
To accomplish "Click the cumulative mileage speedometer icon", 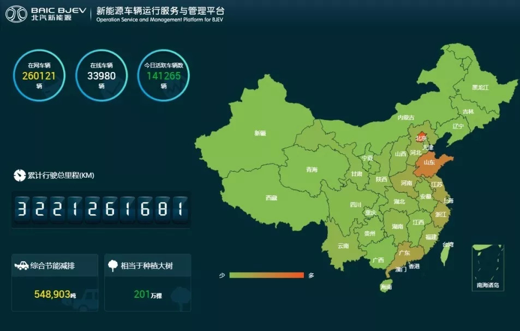I will coord(20,176).
